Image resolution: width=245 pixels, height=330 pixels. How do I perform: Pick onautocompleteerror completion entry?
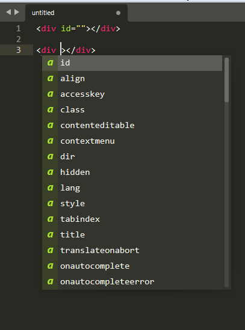coord(132,281)
